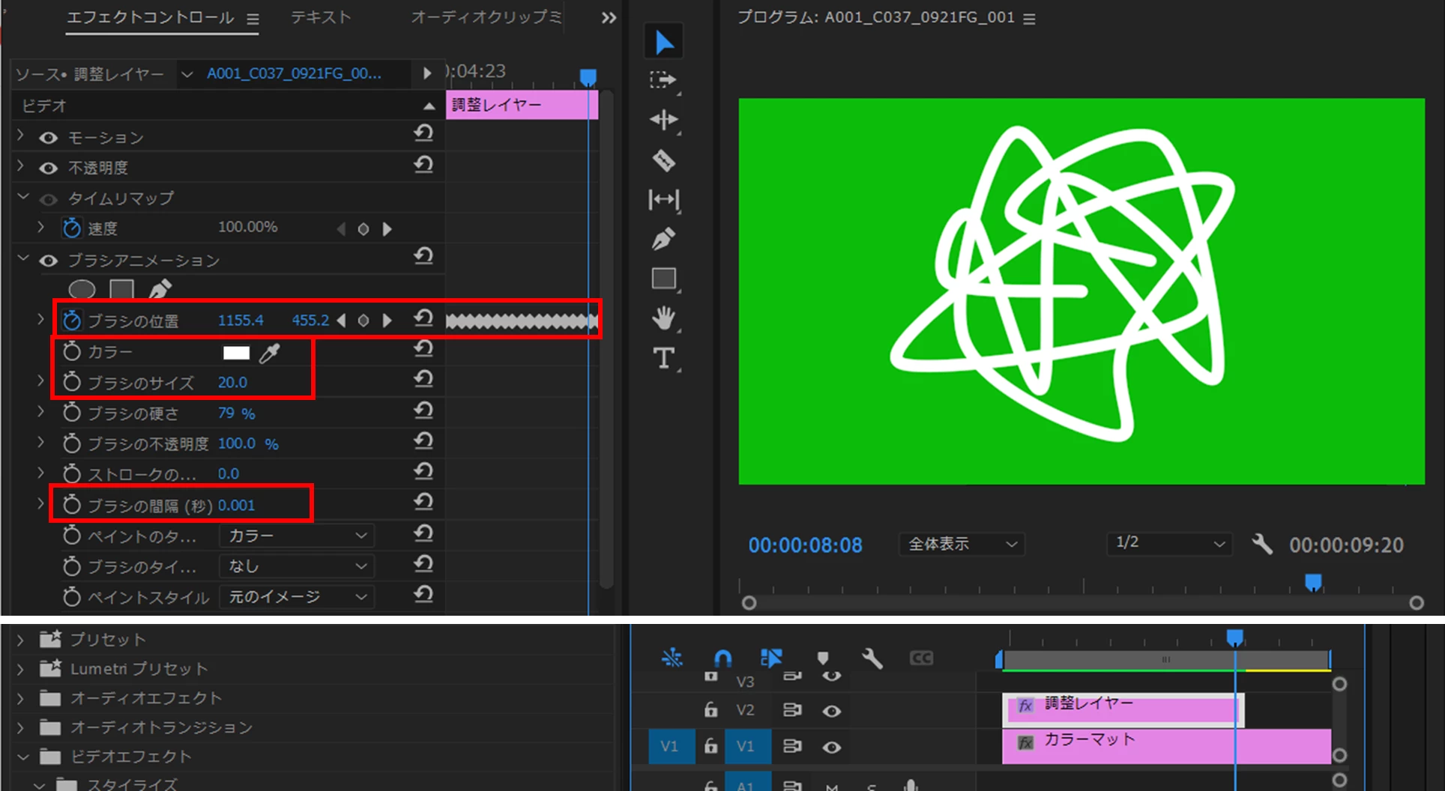
Task: Open プログラム monitor panel menu
Action: coord(1030,19)
